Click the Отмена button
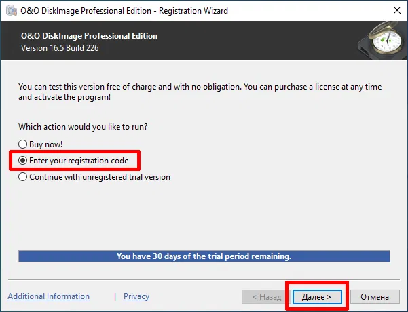 [x=375, y=296]
